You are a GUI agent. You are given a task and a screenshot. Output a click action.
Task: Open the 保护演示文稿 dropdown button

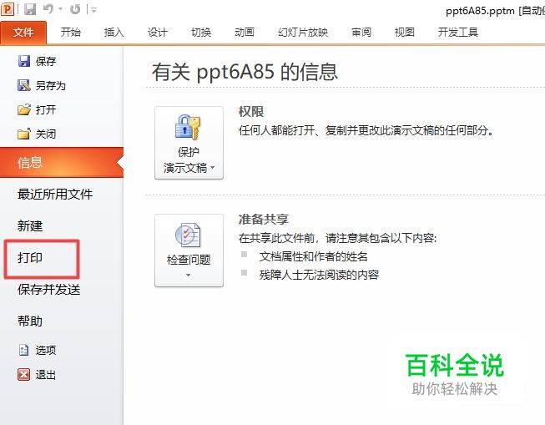click(189, 143)
